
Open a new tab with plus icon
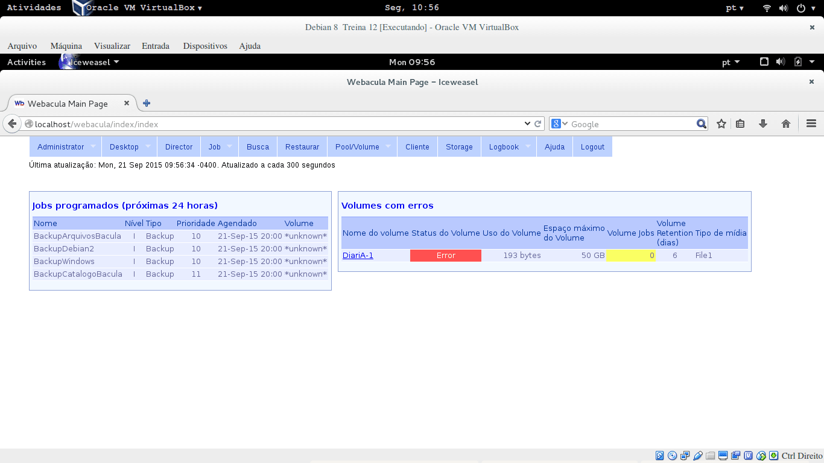[147, 103]
